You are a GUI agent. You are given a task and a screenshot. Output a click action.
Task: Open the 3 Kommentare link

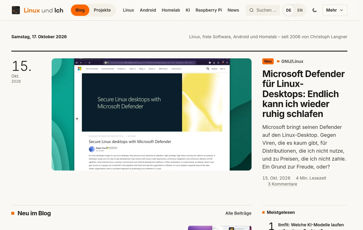coord(282,184)
